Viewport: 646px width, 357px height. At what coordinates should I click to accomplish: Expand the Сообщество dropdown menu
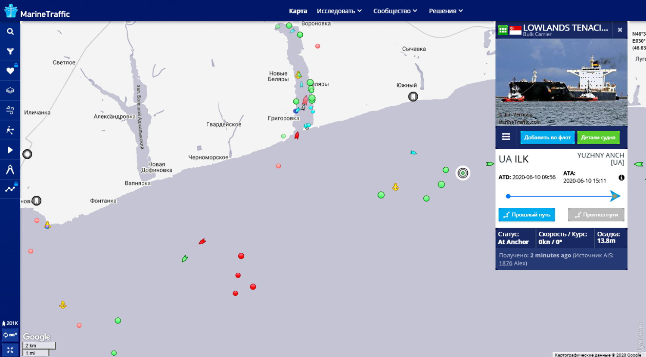[x=395, y=11]
